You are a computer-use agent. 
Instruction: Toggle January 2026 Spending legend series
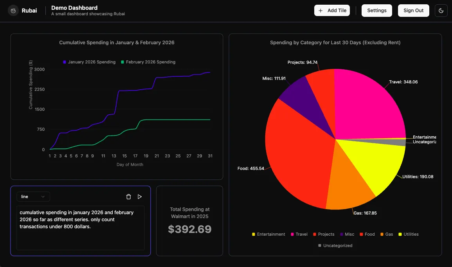point(89,62)
